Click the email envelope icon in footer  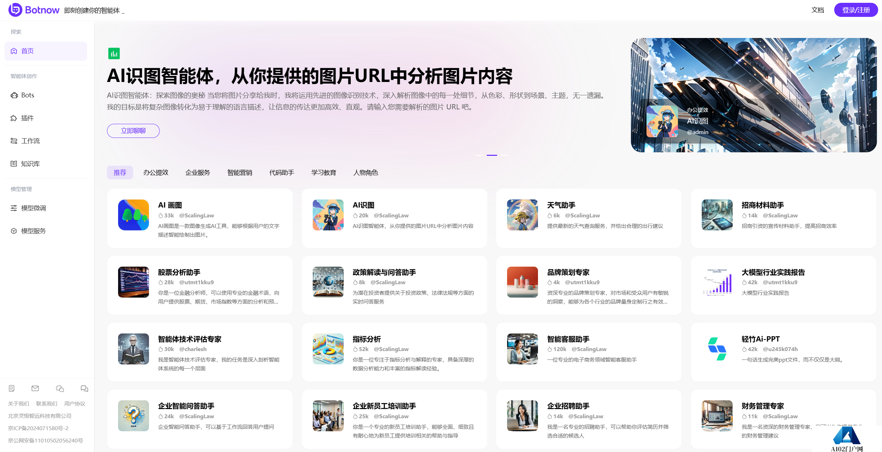(35, 388)
